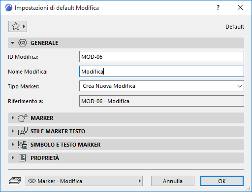Open help with the question mark button
This screenshot has width=252, height=192.
218,7
